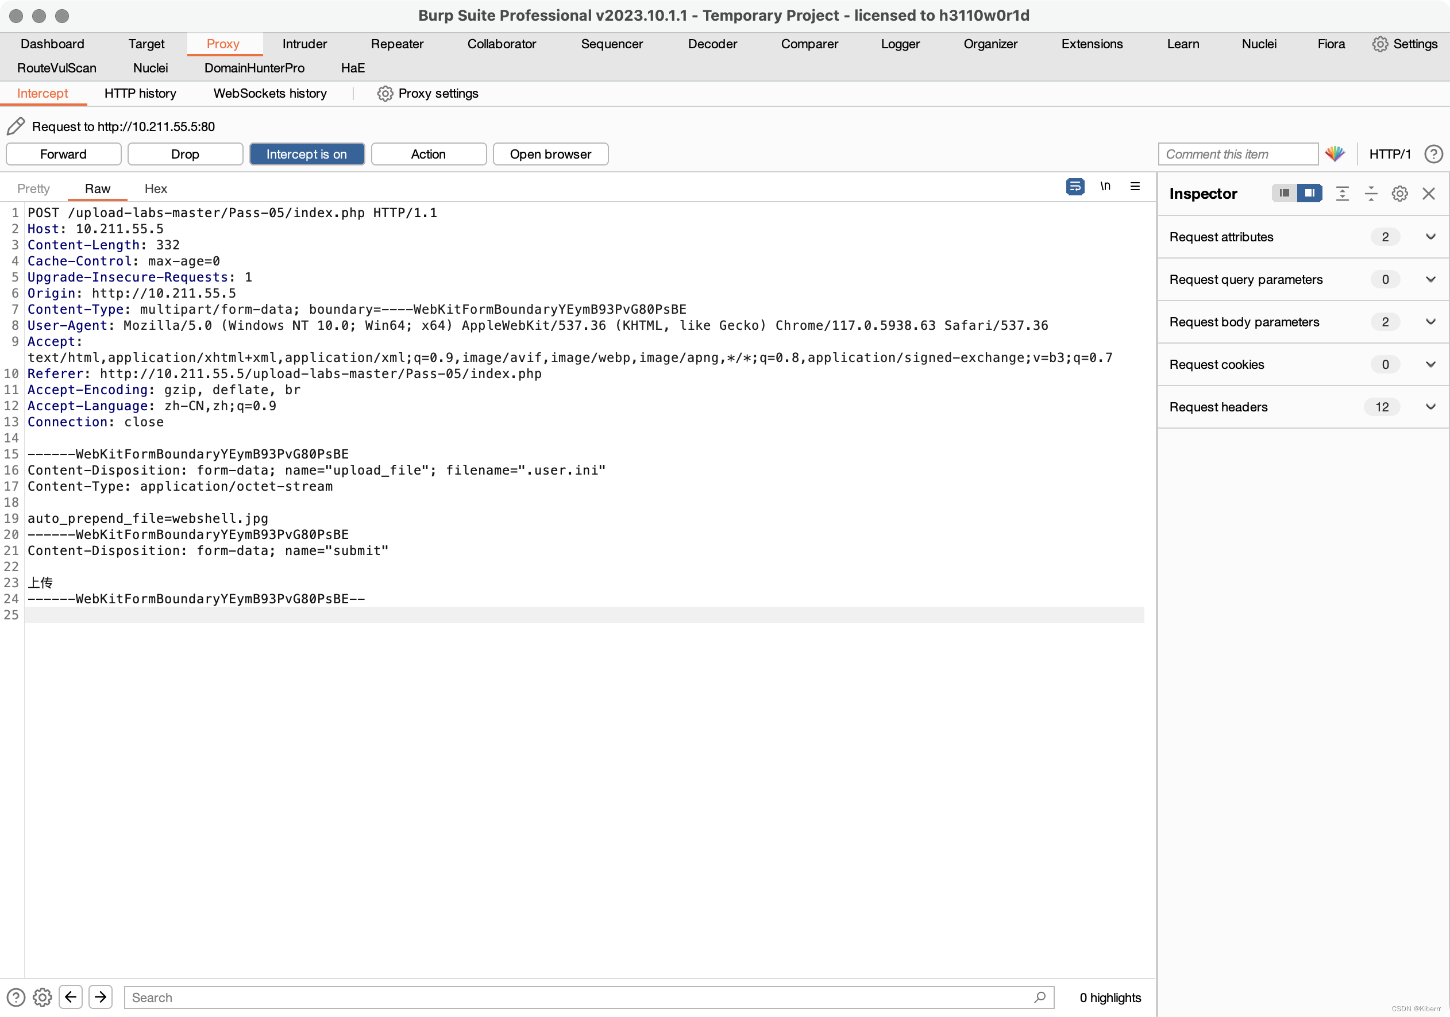Click the Inspector expand all sections icon

click(x=1343, y=194)
